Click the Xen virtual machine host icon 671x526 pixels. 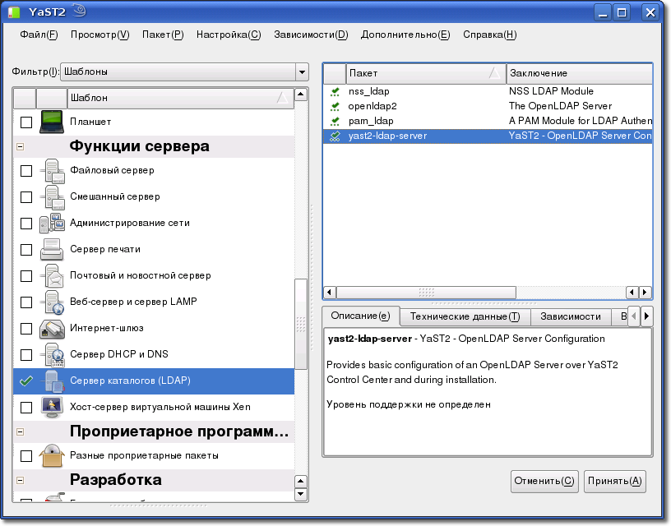point(52,407)
